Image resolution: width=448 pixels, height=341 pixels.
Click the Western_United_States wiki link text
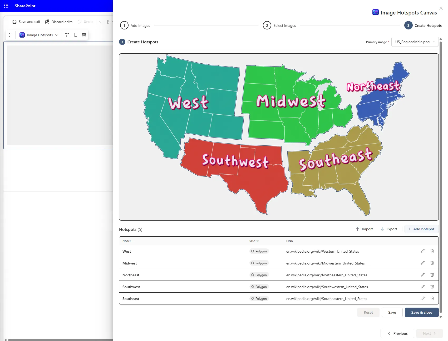tap(323, 251)
